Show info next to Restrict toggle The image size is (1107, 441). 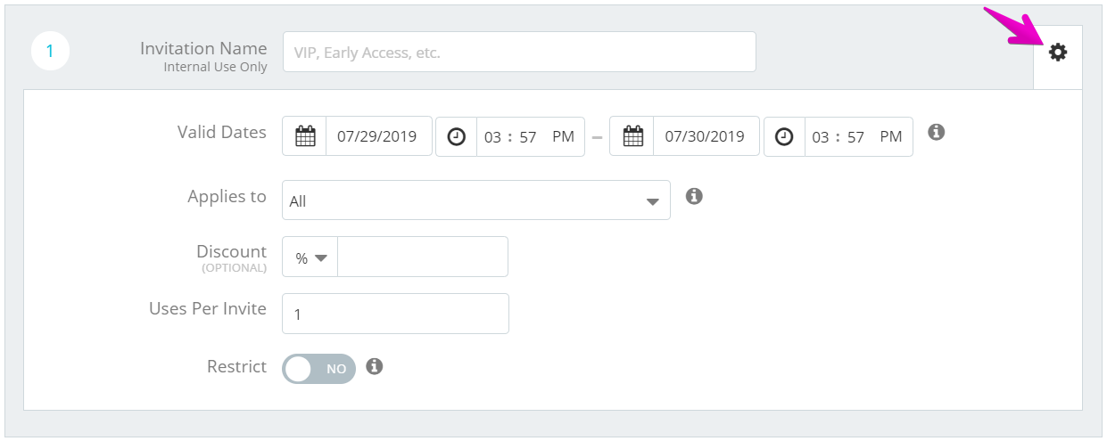(x=375, y=366)
